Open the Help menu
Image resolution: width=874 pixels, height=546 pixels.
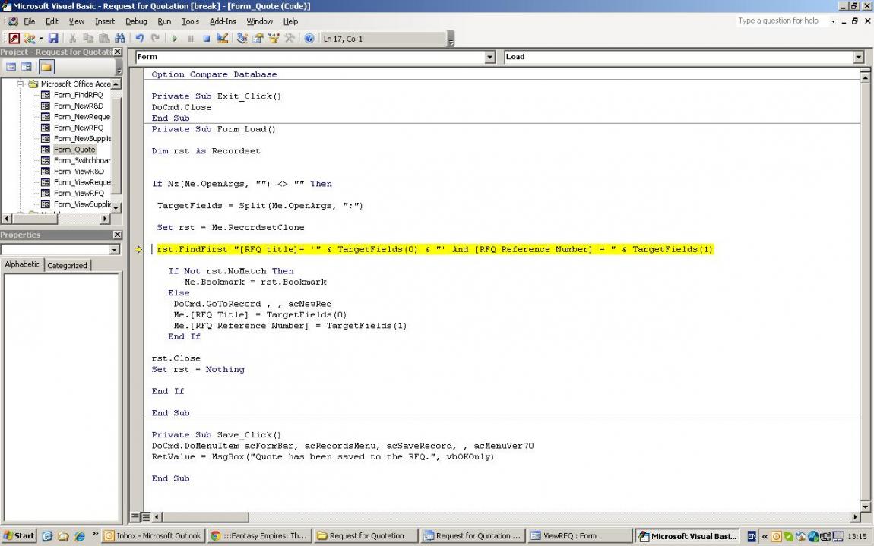(x=290, y=21)
